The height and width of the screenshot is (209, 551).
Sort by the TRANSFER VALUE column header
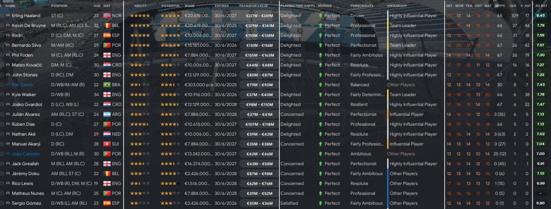253,6
